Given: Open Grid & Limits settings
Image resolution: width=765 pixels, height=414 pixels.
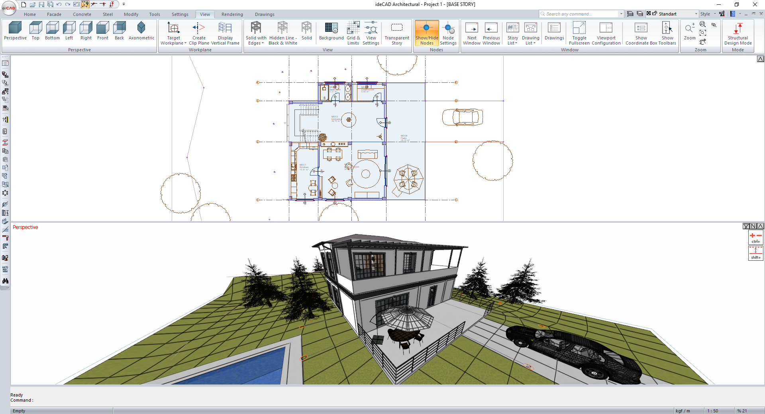Looking at the screenshot, I should pos(353,33).
